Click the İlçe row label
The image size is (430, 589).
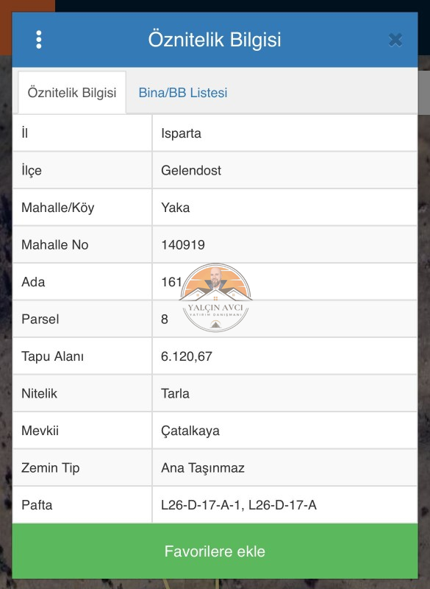pyautogui.click(x=32, y=171)
